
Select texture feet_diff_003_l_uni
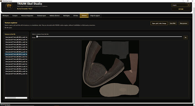16,64
